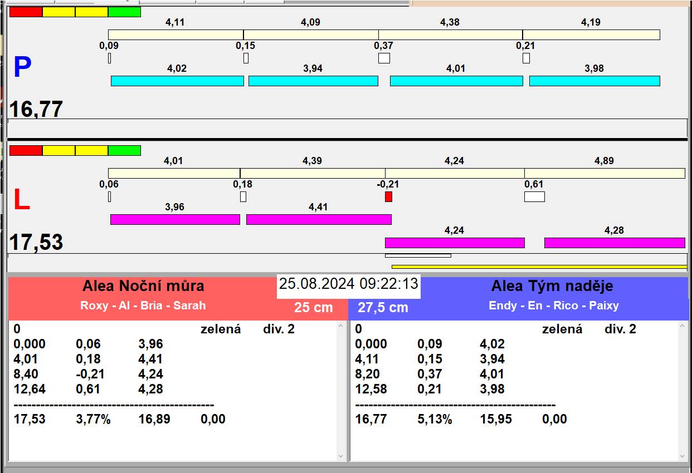
Task: Click the cyan run bar labeled 4,02
Action: [x=177, y=81]
